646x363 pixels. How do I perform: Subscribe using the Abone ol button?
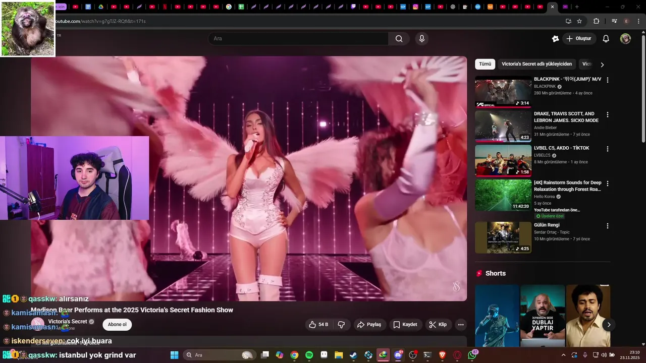point(117,324)
